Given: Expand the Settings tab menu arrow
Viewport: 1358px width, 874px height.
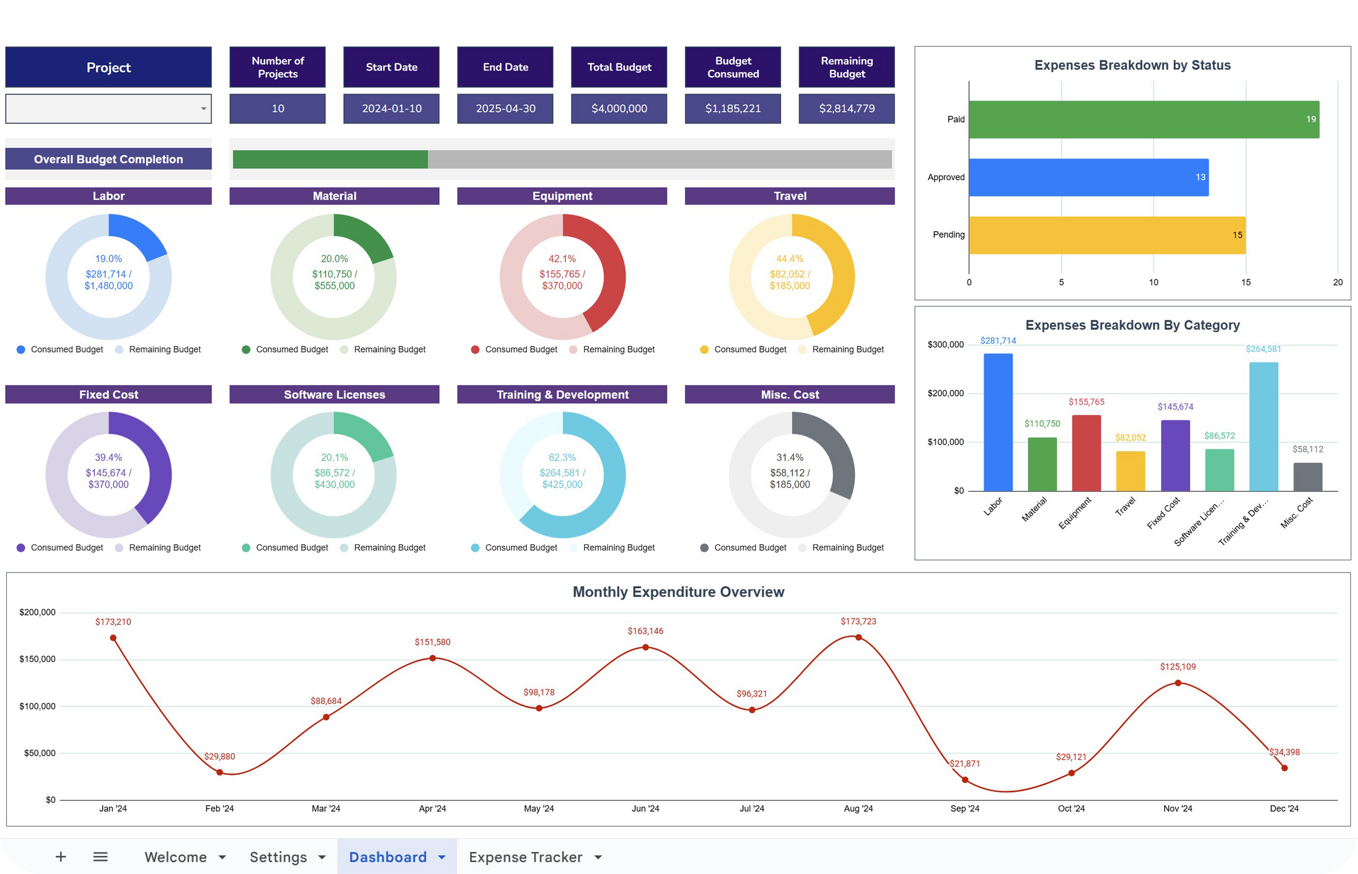Looking at the screenshot, I should pos(322,857).
